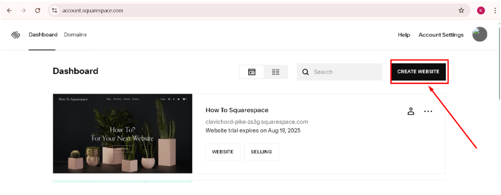Click the address bar URL account.squarespace.com
Image resolution: width=501 pixels, height=195 pixels.
click(93, 11)
